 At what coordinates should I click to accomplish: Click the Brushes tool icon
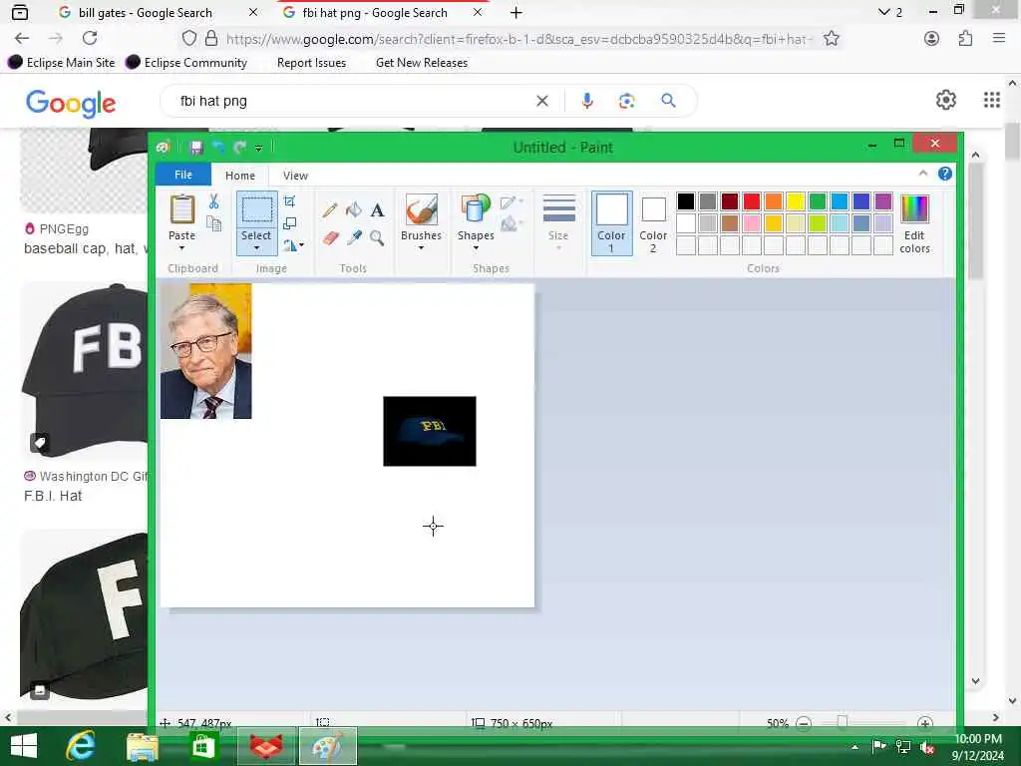pyautogui.click(x=422, y=209)
